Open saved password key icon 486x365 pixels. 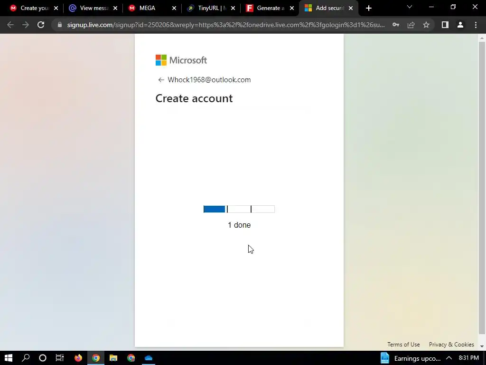pos(395,25)
